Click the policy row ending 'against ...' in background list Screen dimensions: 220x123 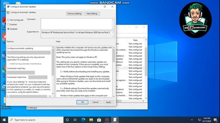(x=130, y=80)
